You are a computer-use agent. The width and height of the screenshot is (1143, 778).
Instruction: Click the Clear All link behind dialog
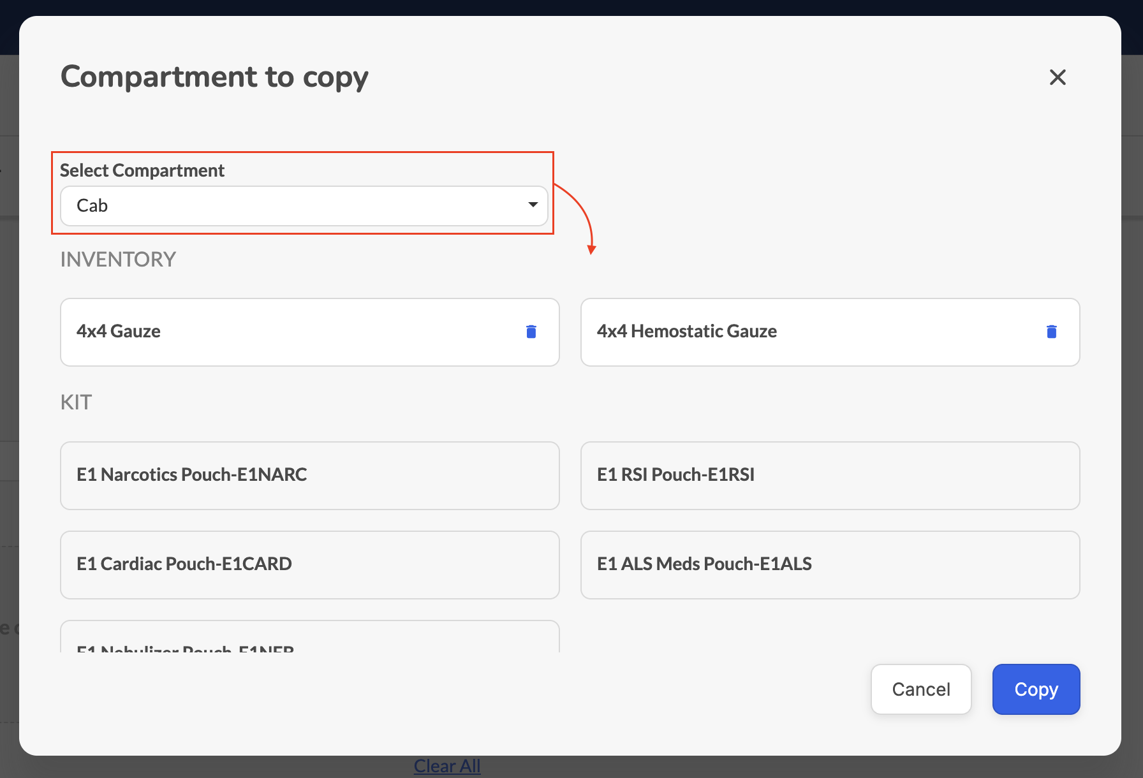(447, 766)
